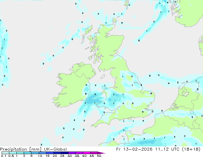The width and height of the screenshot is (203, 157).
Task: Click the 0.1–0.5 mm legend color box
Action: click(x=5, y=153)
